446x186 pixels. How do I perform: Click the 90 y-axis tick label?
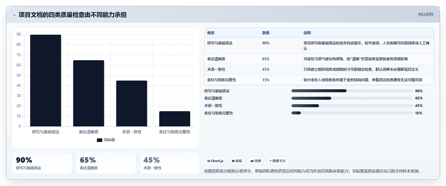19,34
